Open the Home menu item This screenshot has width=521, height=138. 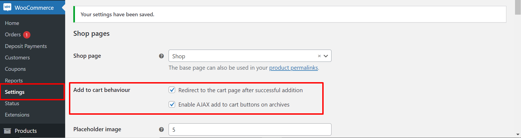coord(12,23)
